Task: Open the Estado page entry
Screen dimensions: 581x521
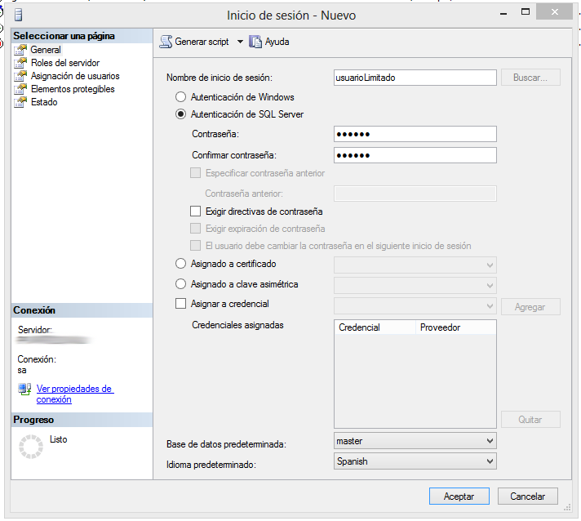Action: pos(44,102)
